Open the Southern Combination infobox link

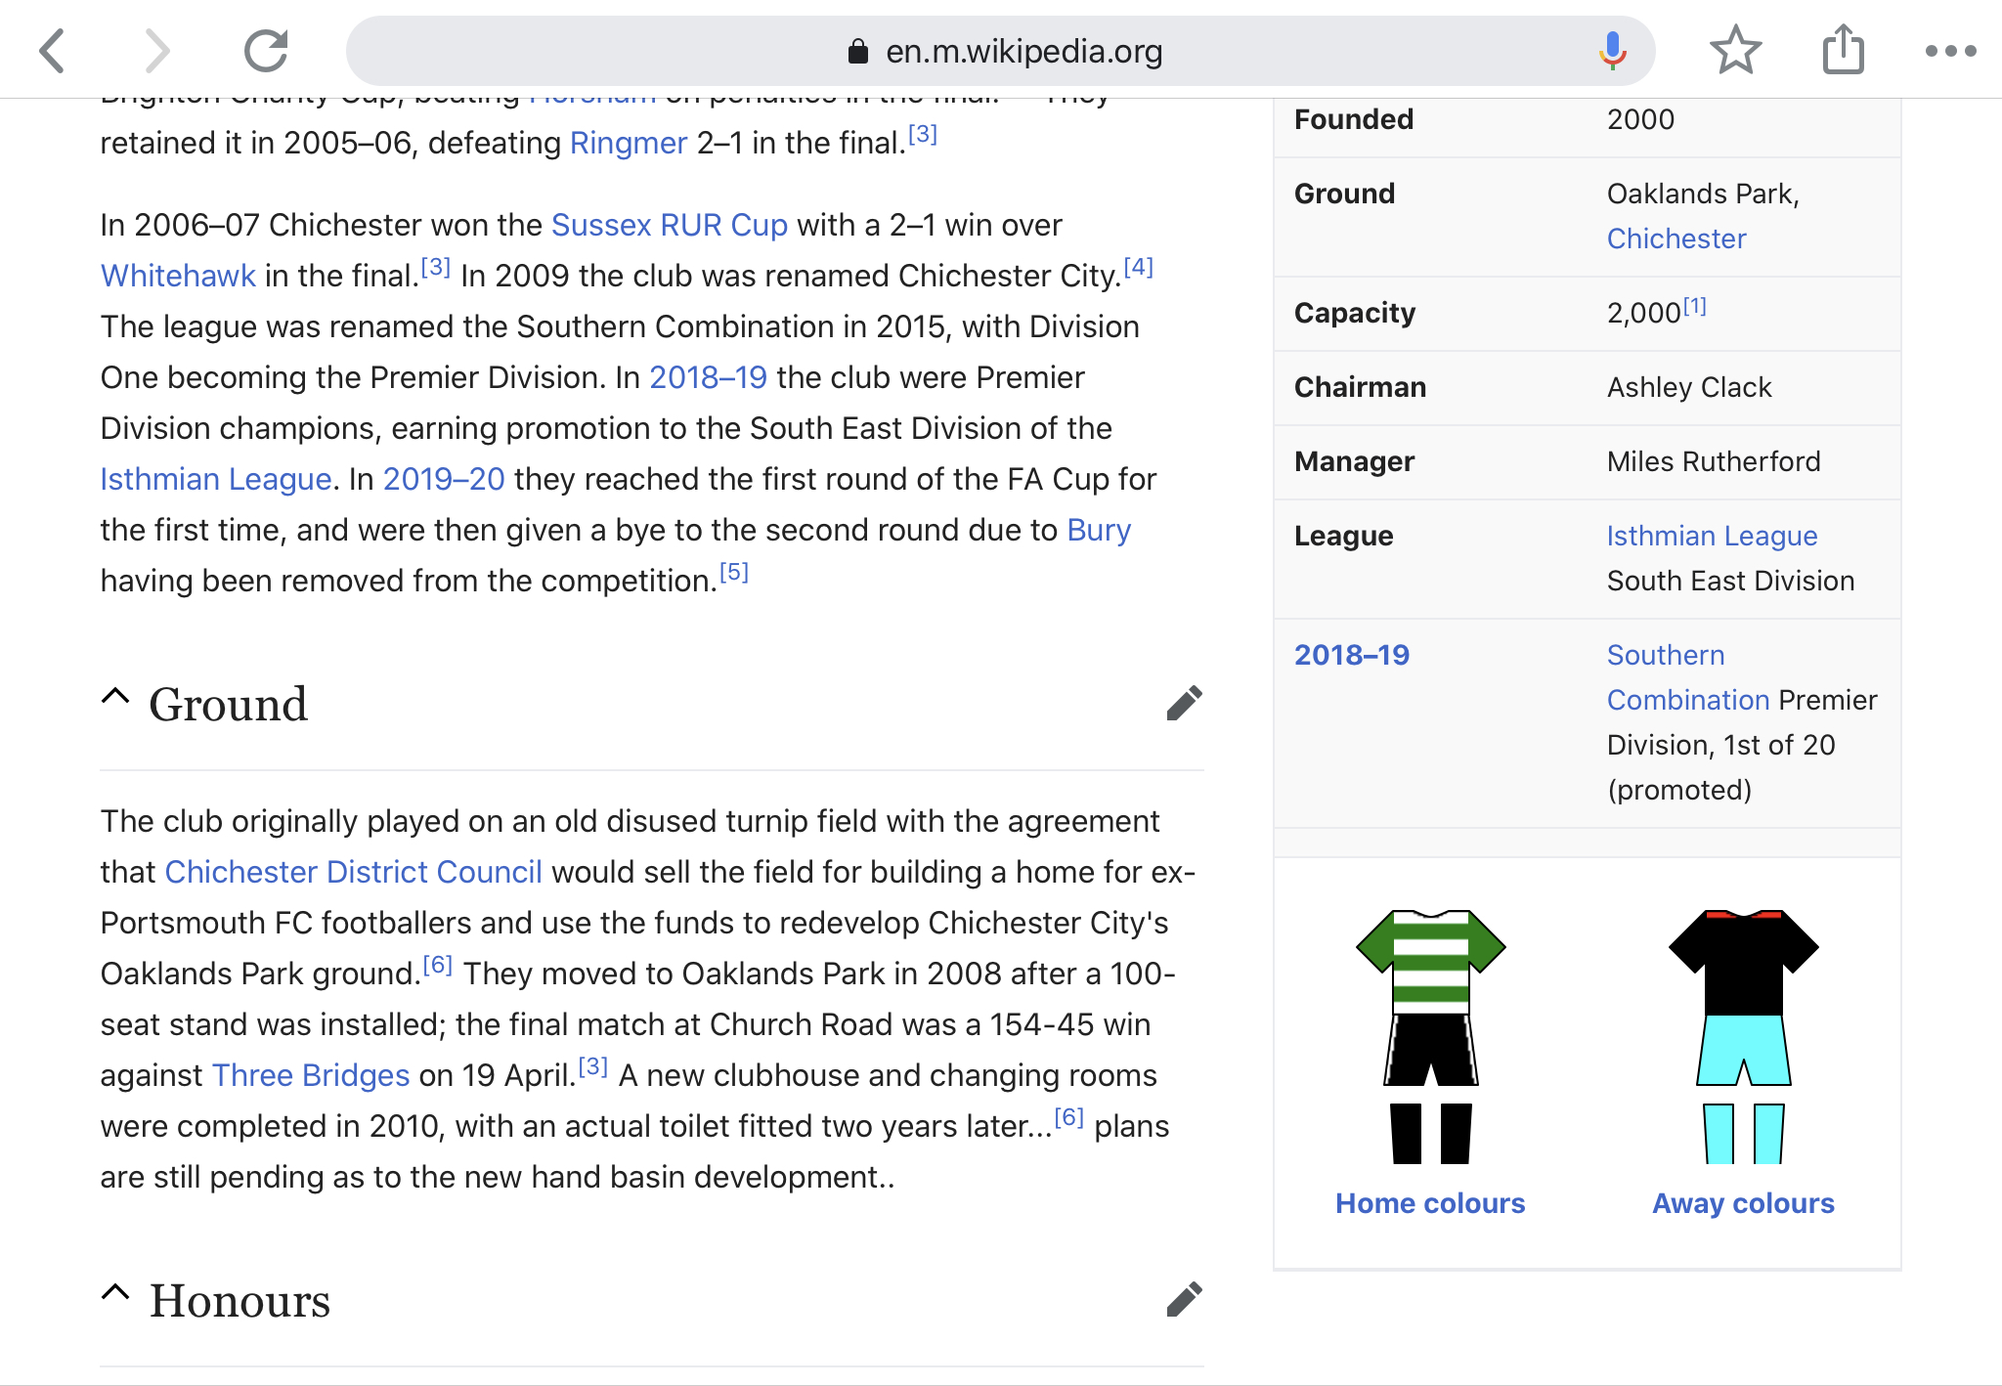(1688, 677)
